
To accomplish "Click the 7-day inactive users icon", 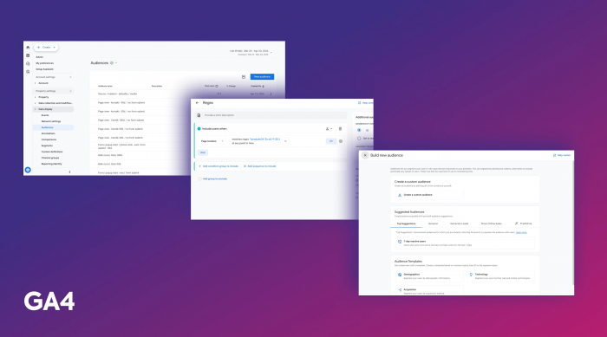I will click(400, 242).
